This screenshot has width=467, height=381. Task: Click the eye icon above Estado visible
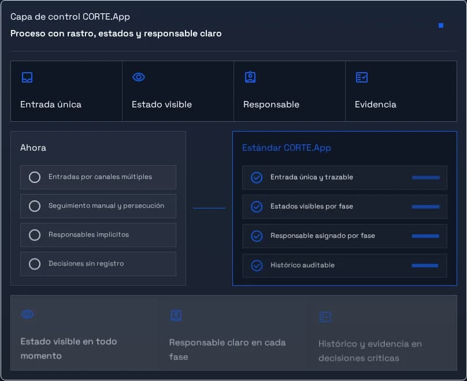click(139, 77)
